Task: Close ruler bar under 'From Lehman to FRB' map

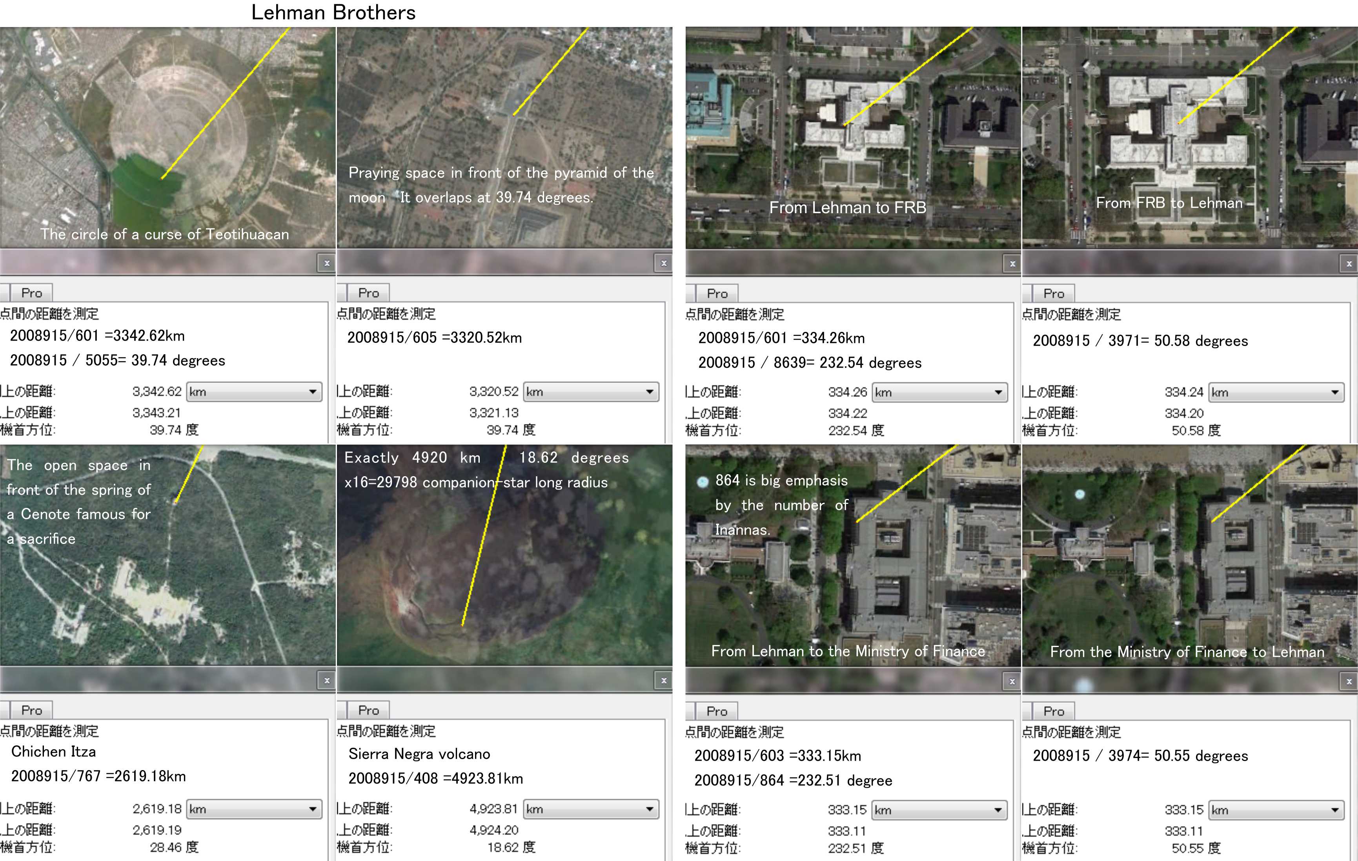Action: pos(1012,264)
